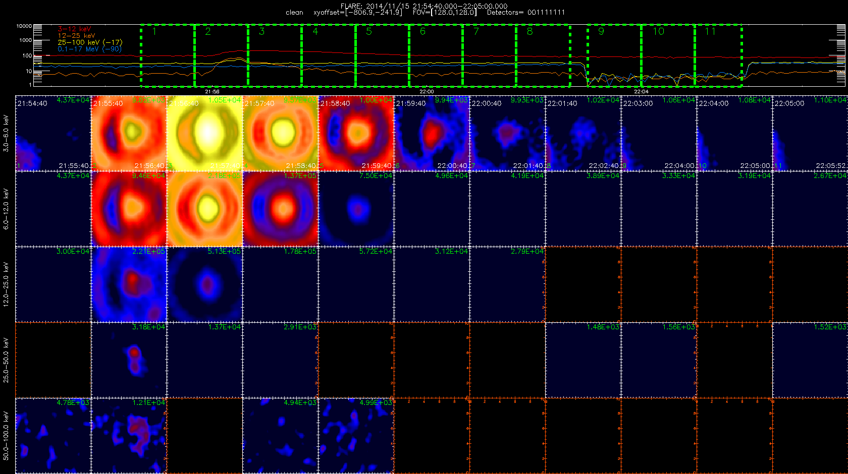Click the 4.19E+04 peak value
The height and width of the screenshot is (474, 848).
click(x=527, y=175)
